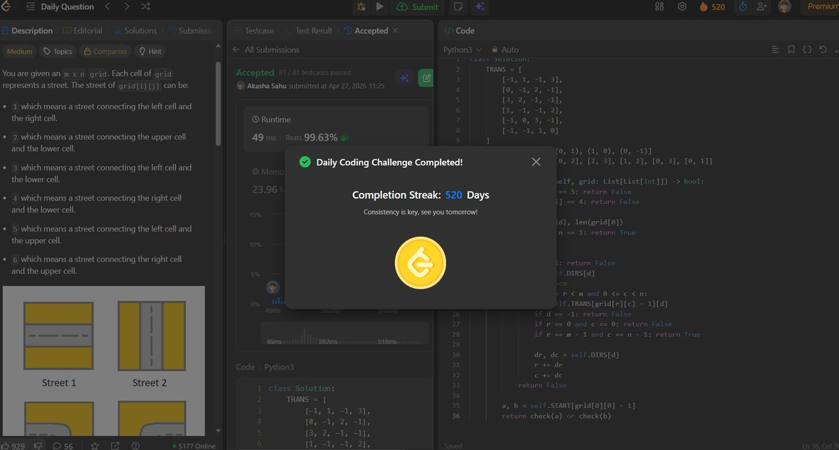Image resolution: width=839 pixels, height=450 pixels.
Task: Click the format code lines icon
Action: (775, 50)
